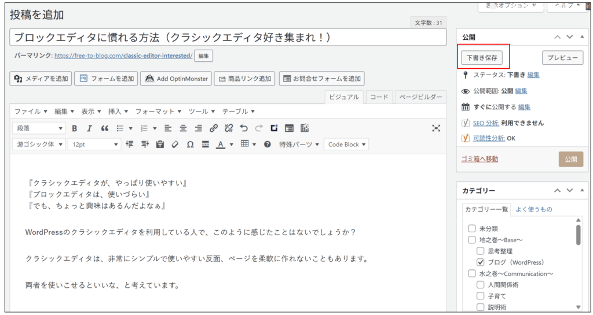Clear formatting with the eraser icon

175,144
